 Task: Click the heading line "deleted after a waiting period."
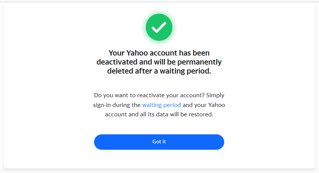[159, 71]
